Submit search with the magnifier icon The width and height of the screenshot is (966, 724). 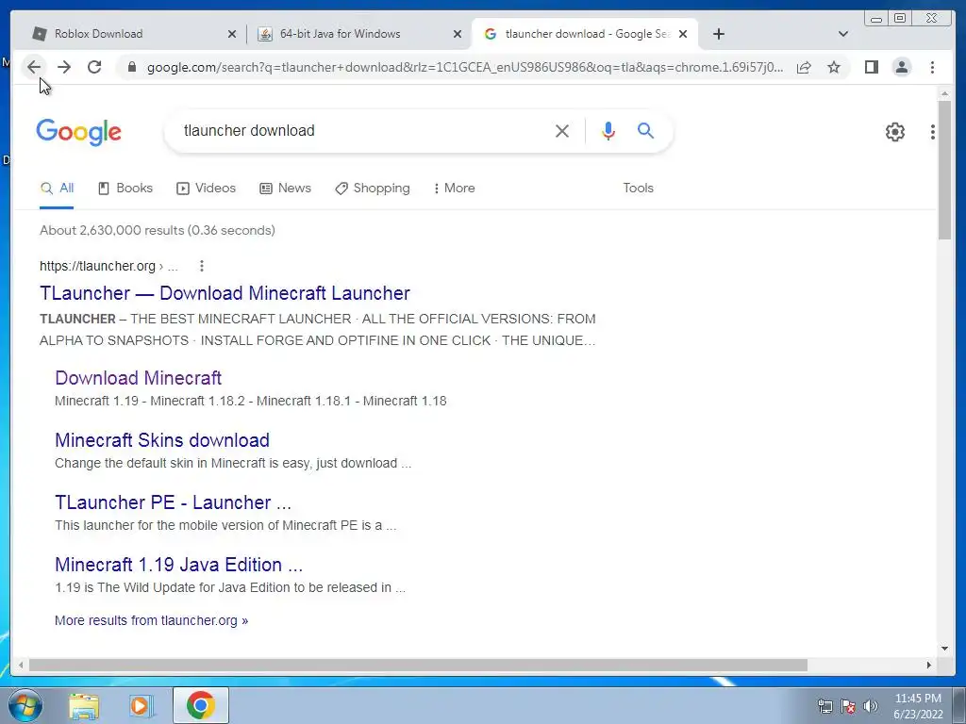click(x=645, y=130)
